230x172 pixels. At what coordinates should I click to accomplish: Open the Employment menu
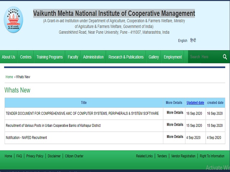[x=172, y=57]
